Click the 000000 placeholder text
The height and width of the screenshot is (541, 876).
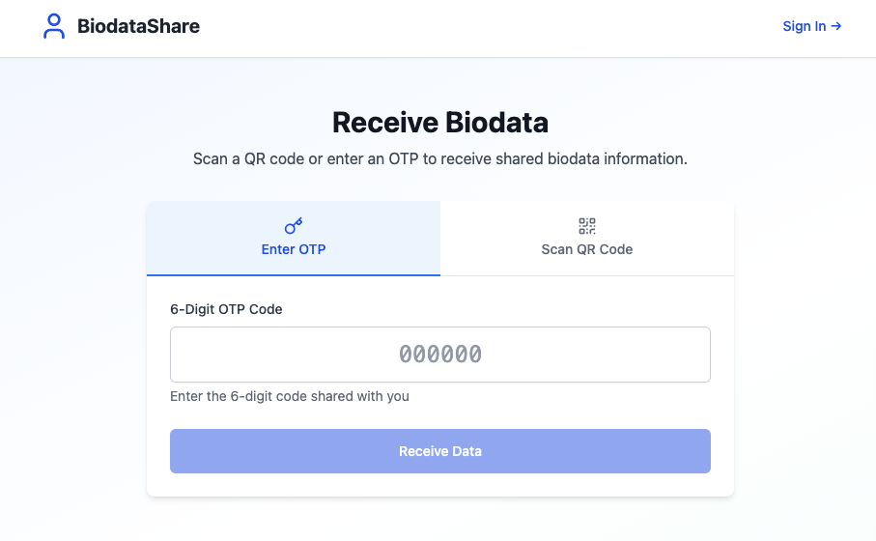click(x=440, y=355)
